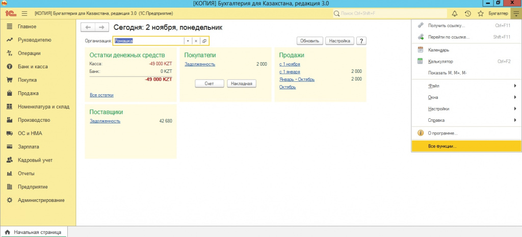Screen dimensions: 522x237
Task: Click the 1C logo icon
Action: click(10, 14)
